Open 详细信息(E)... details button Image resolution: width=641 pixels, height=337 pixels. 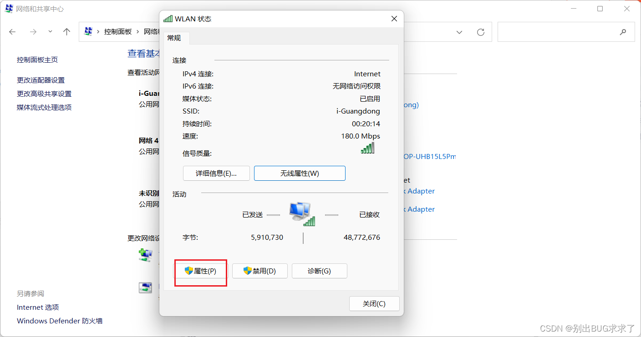pos(216,173)
